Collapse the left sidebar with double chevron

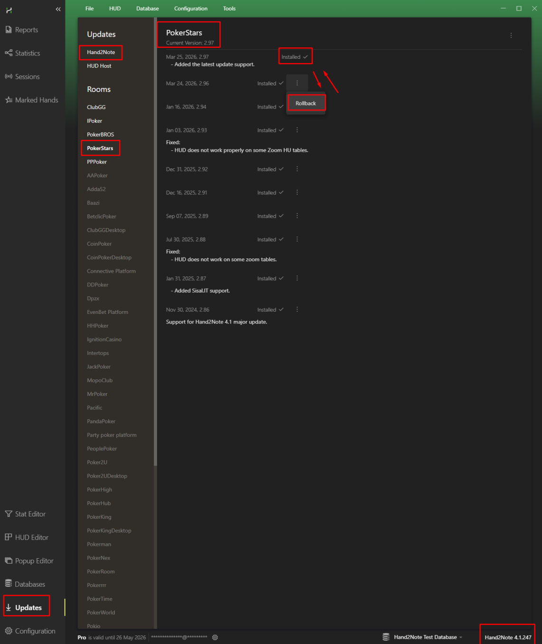click(58, 9)
